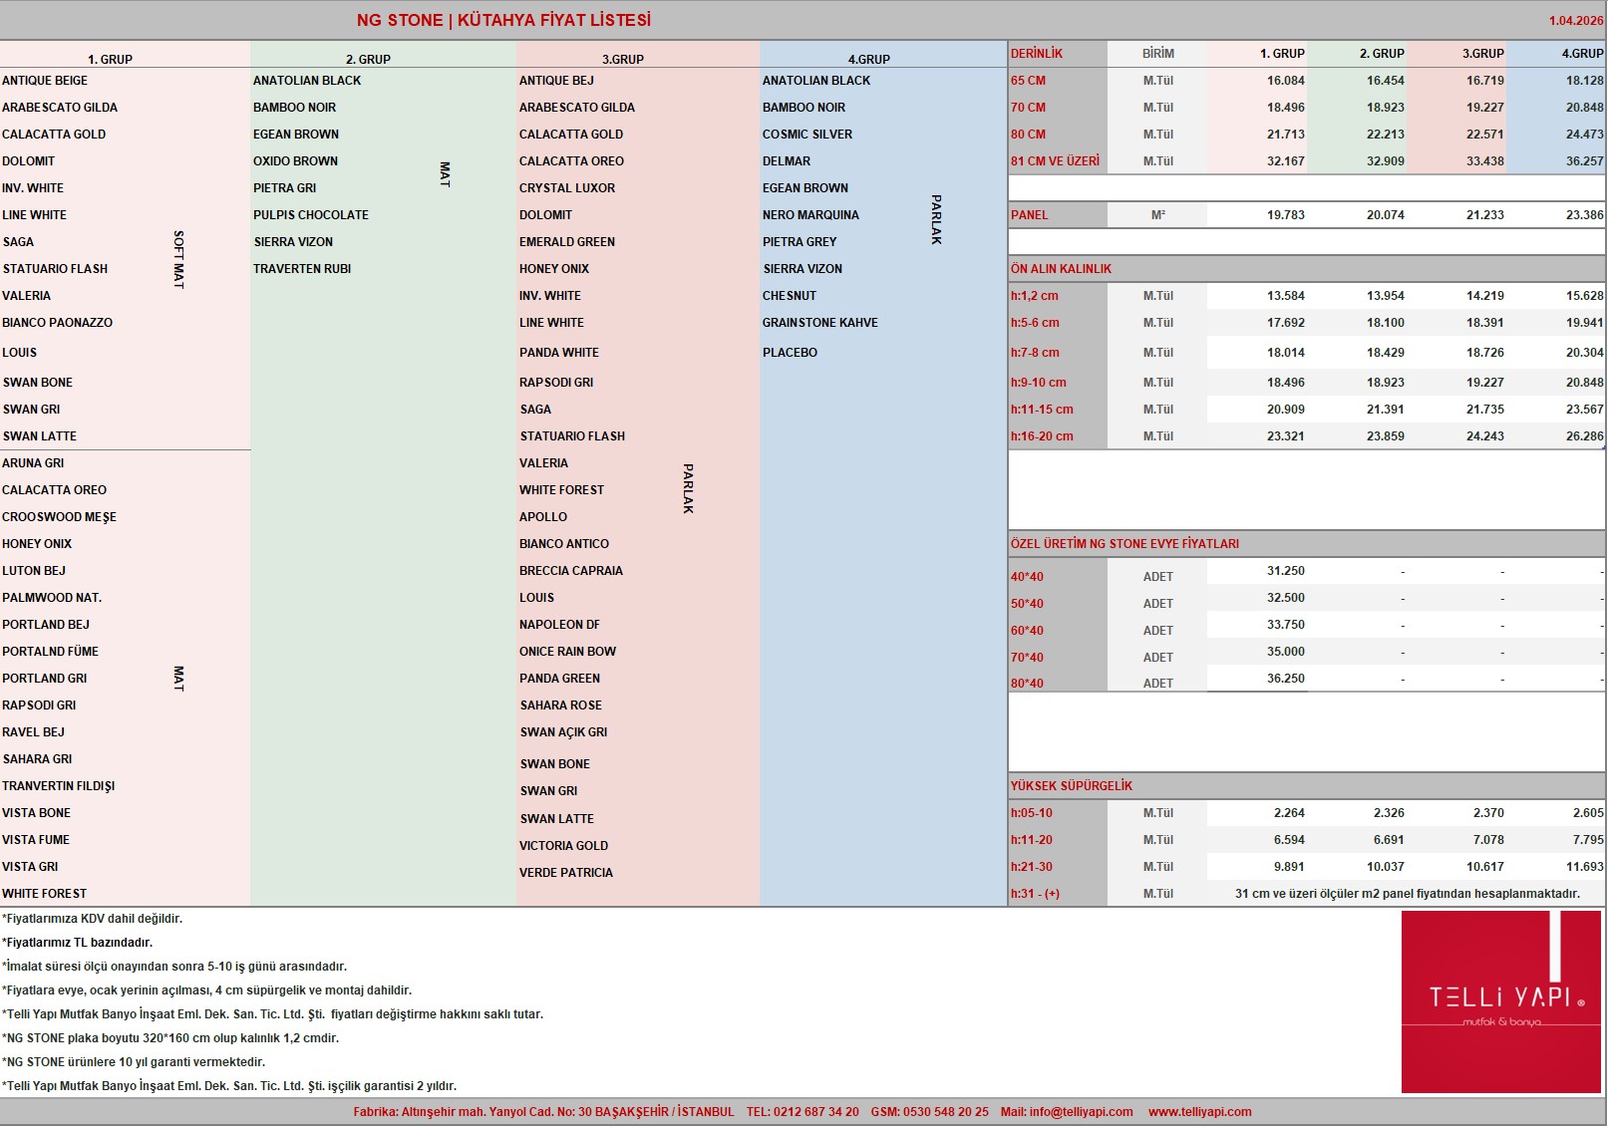
Task: Click the note "*NG STONE ürünlere 10 yıl garanti vermektedir."
Action: (x=134, y=1062)
